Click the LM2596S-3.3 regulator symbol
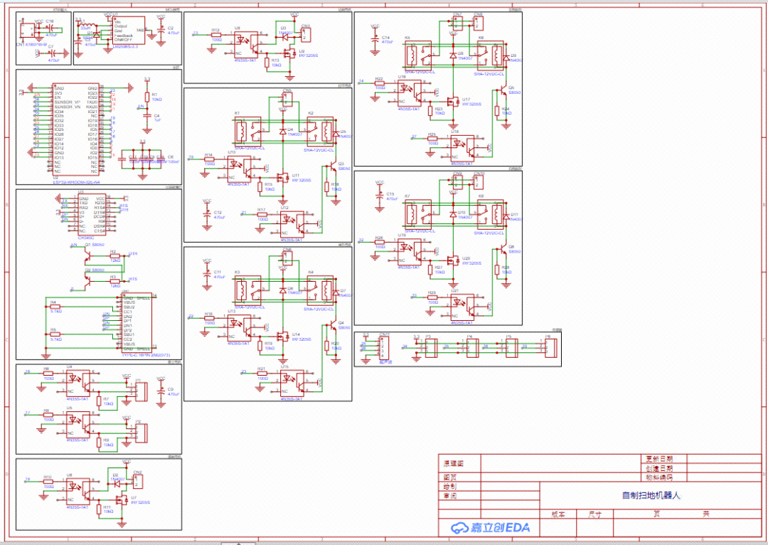 (x=129, y=31)
